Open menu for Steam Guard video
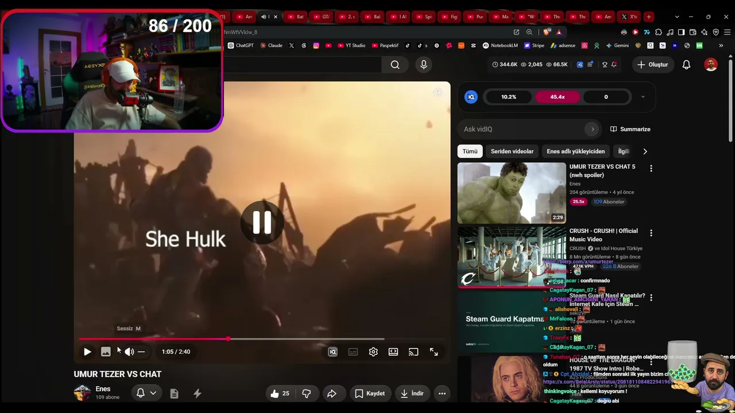 coord(651,297)
